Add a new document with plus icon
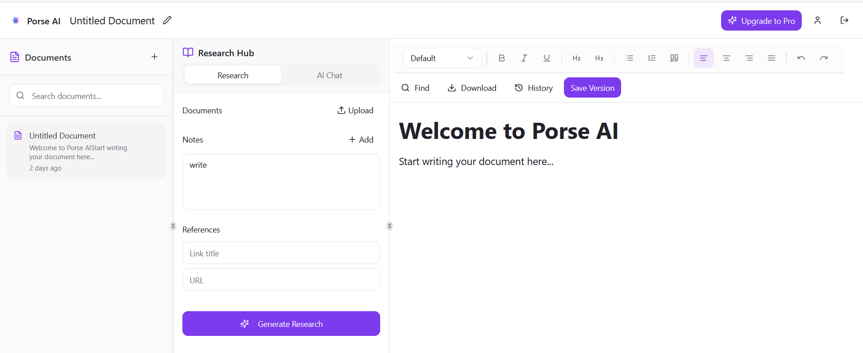863x353 pixels. (154, 57)
